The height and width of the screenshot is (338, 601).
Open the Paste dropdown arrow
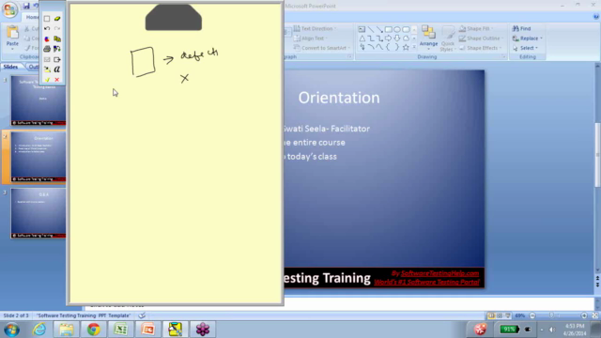click(12, 49)
